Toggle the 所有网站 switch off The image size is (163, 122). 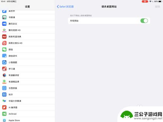(144, 21)
